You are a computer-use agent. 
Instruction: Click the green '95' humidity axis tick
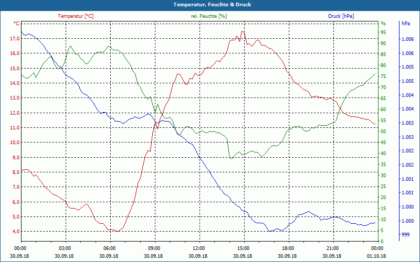(383, 32)
